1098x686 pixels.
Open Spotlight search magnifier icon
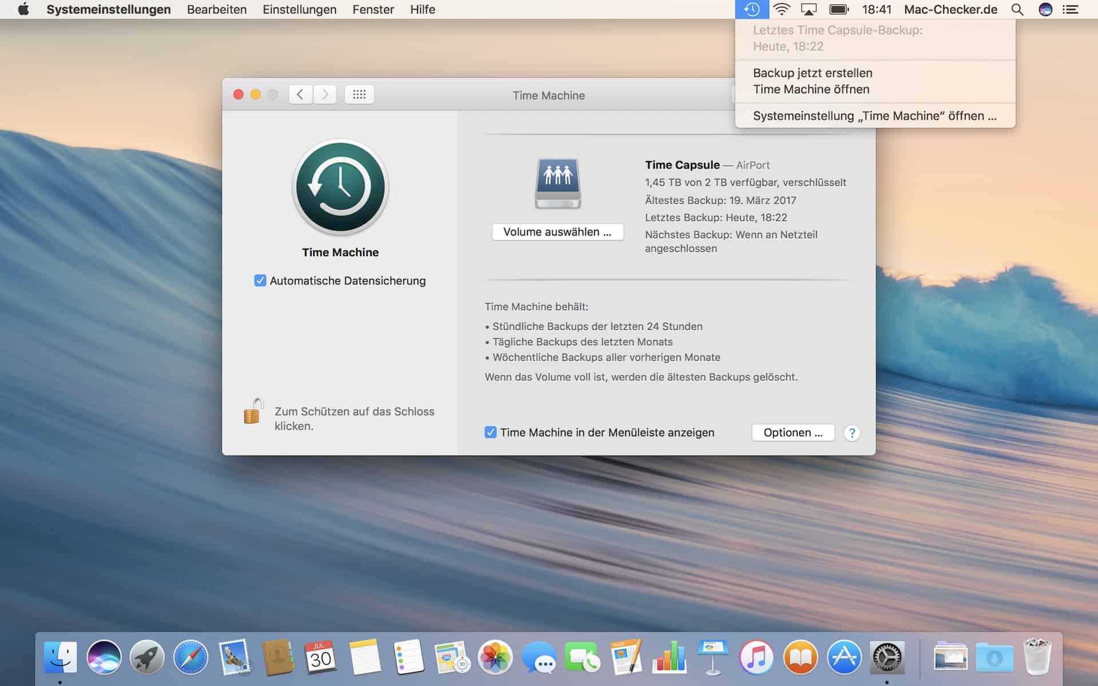tap(1017, 9)
